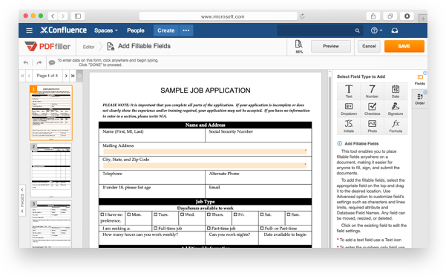Click the City, State, and Zip Code field
Image resolution: width=446 pixels, height=276 pixels.
pos(205,165)
